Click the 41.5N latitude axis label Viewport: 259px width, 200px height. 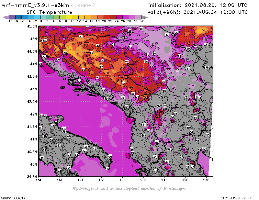pyautogui.click(x=32, y=127)
